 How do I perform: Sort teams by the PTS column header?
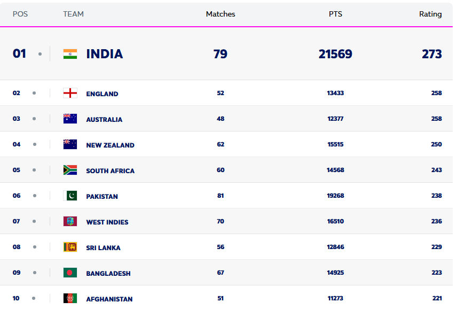pyautogui.click(x=335, y=14)
